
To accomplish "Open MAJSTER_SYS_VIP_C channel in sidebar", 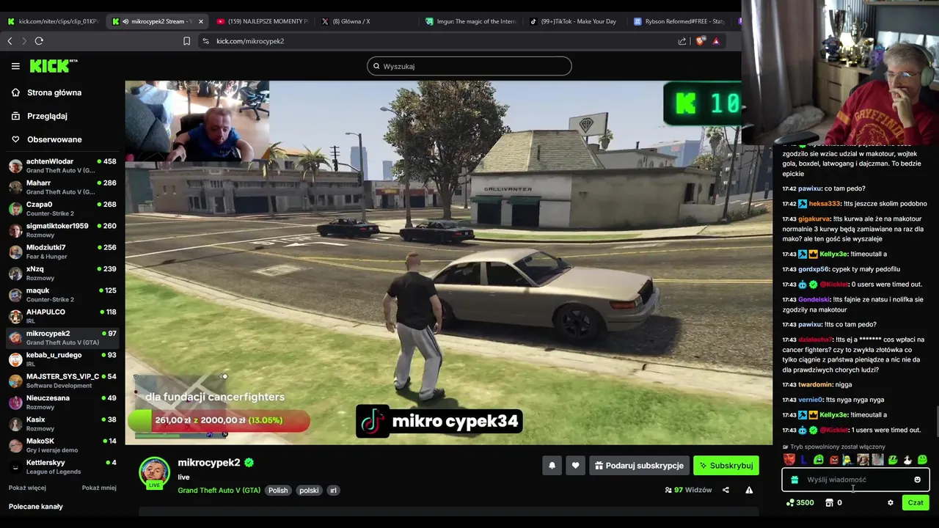I will pyautogui.click(x=62, y=381).
